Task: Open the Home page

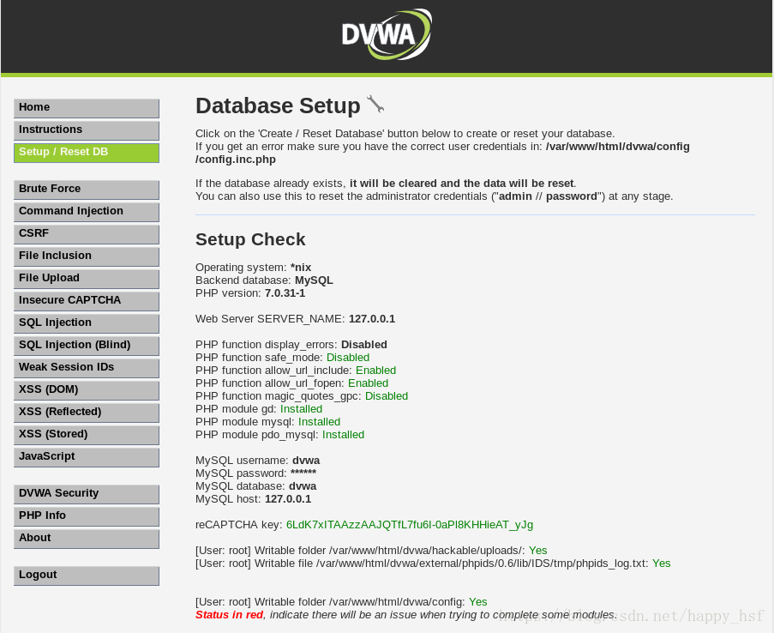Action: tap(87, 108)
